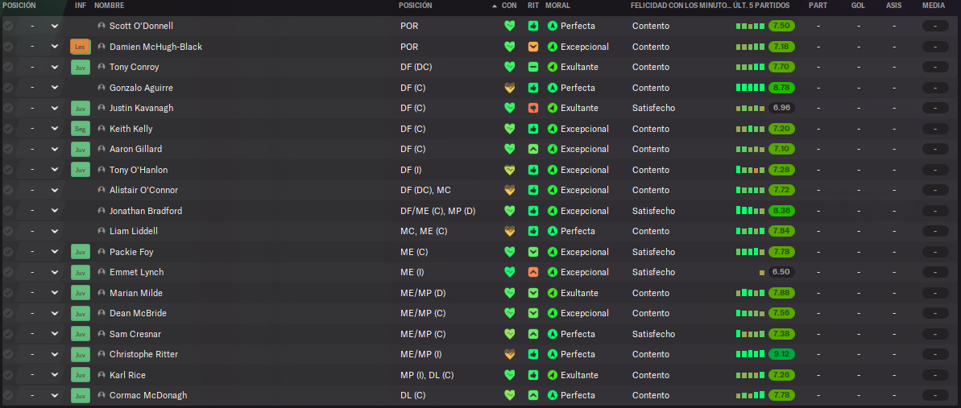The width and height of the screenshot is (961, 408).
Task: Sort by the NOMBRE column header
Action: point(109,6)
